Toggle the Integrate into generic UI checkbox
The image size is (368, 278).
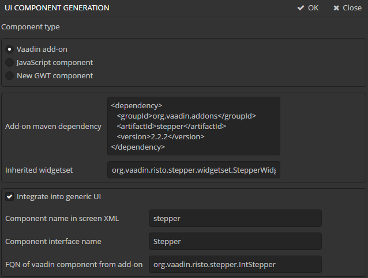[x=10, y=196]
